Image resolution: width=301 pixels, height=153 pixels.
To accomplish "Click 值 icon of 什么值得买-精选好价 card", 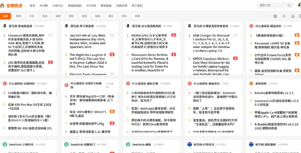I will [251, 26].
